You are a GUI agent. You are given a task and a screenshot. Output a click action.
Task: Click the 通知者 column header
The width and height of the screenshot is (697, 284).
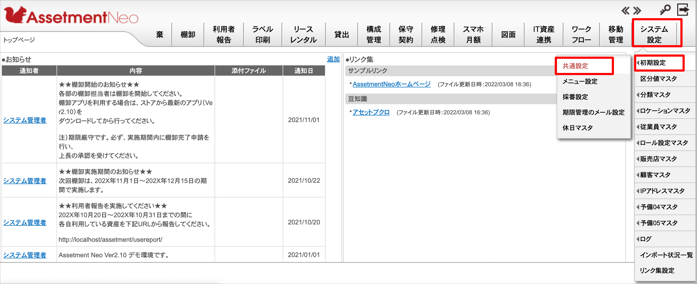click(x=29, y=71)
